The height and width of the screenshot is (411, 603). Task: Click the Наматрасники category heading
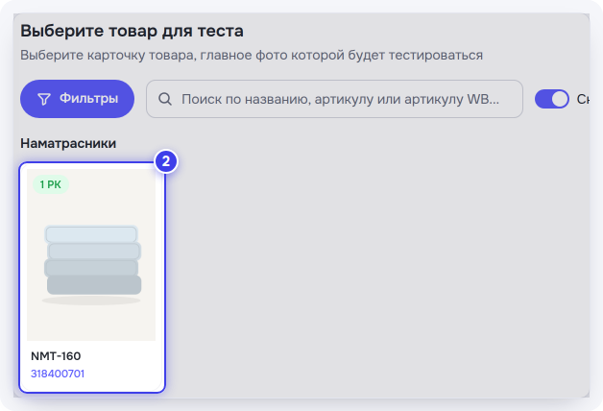(x=68, y=143)
